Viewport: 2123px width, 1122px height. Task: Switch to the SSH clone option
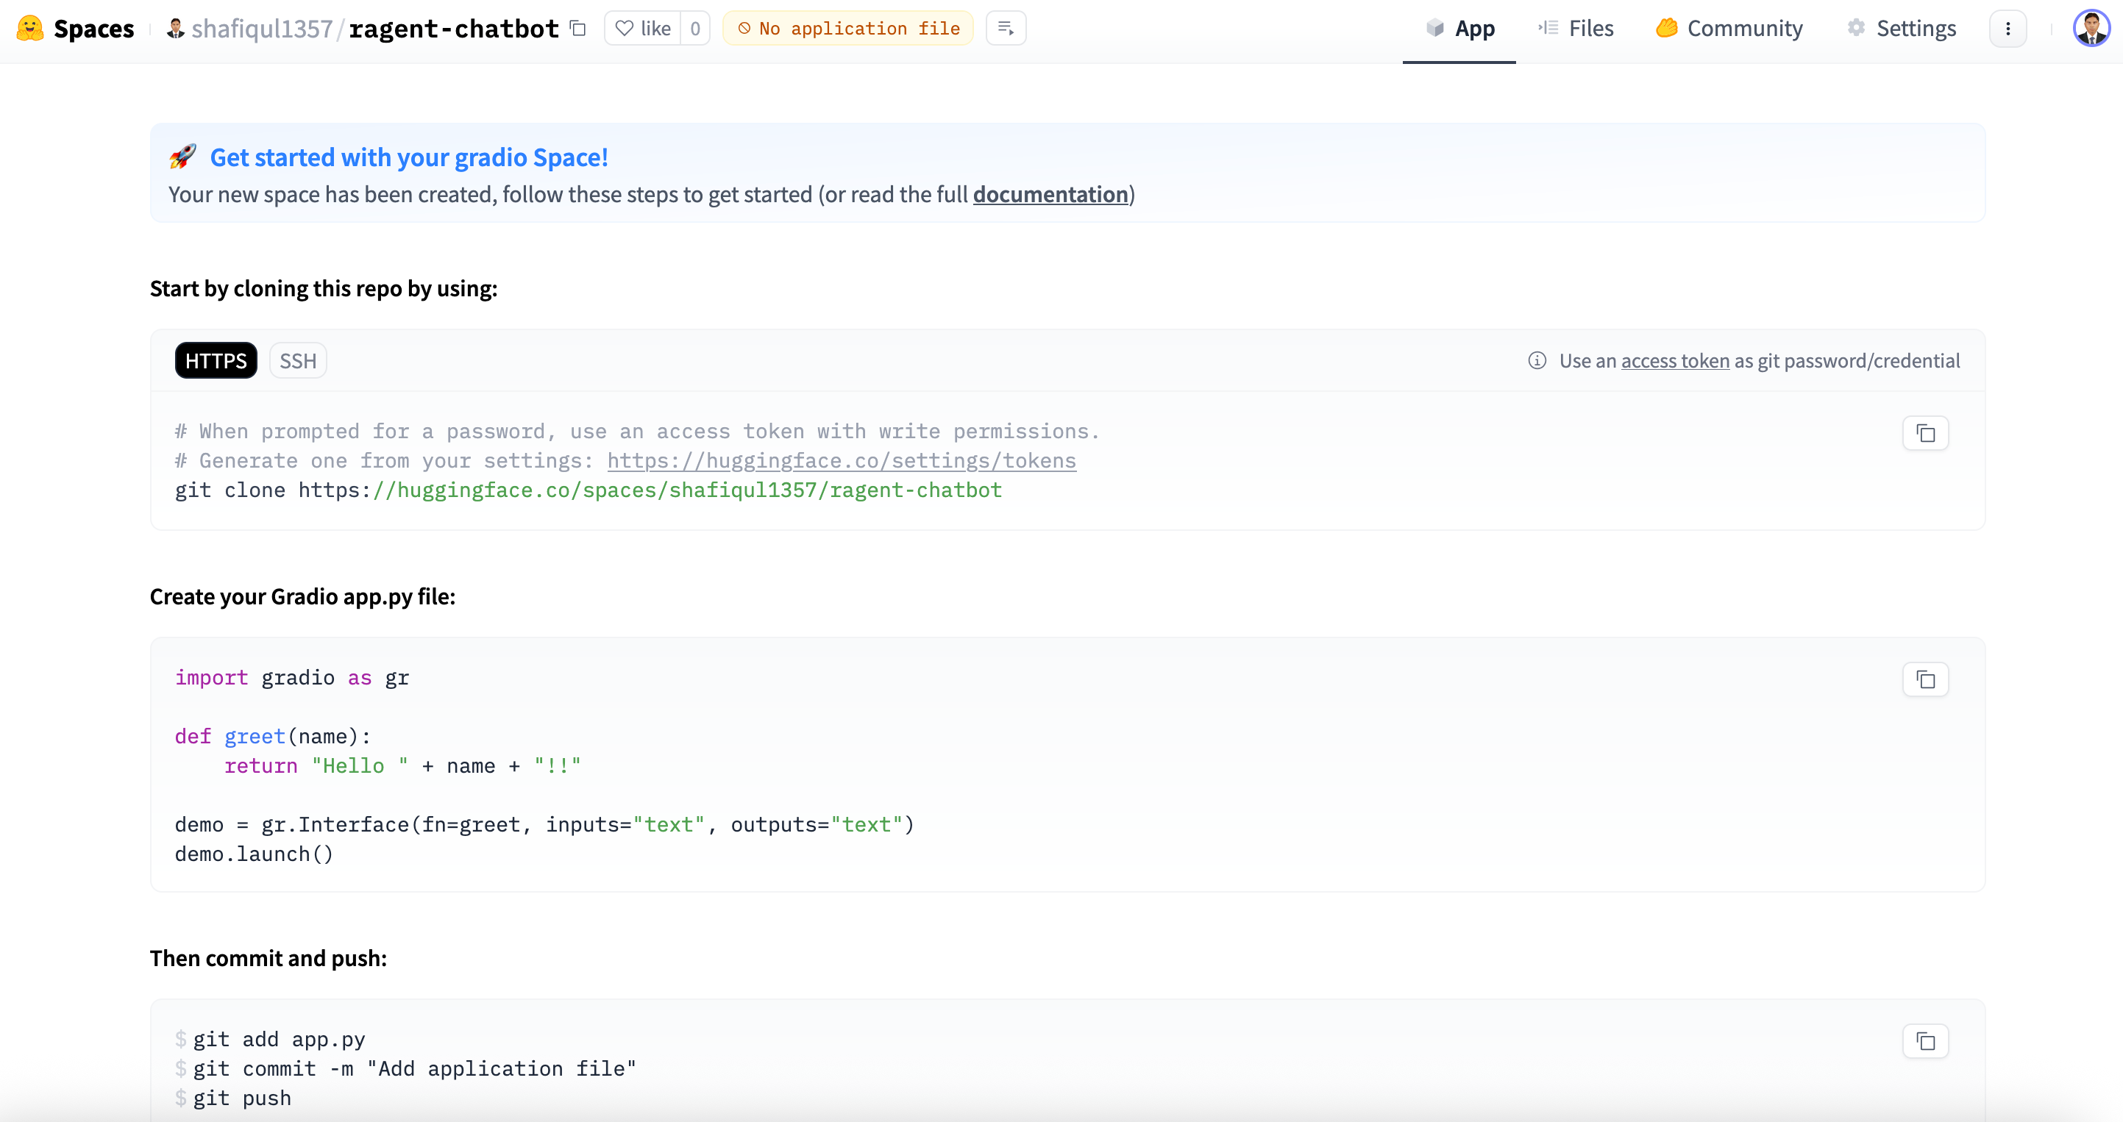tap(297, 361)
